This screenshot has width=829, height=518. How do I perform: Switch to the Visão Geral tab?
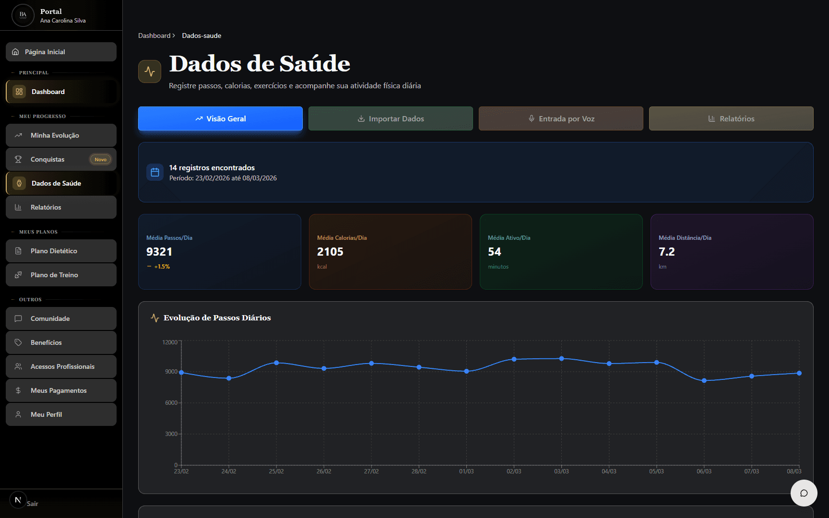coord(220,118)
